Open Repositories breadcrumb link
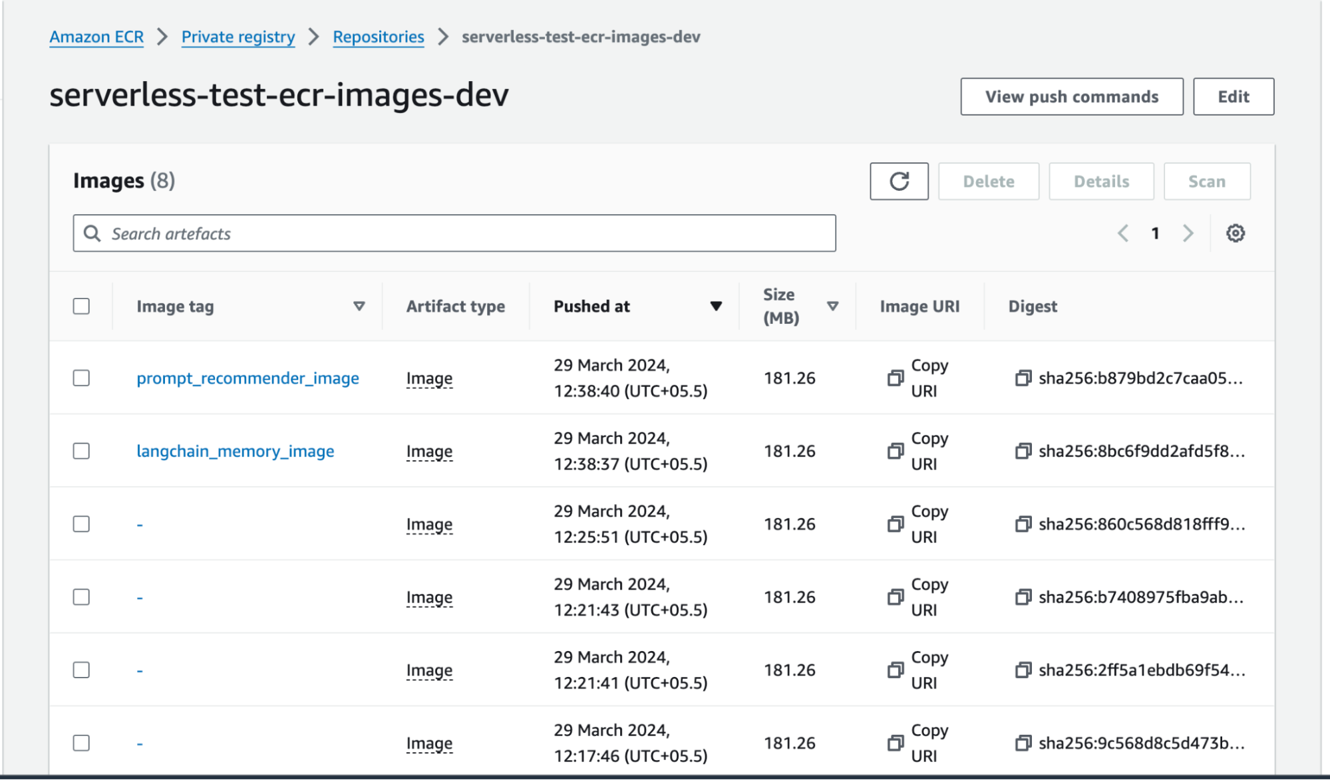1330x780 pixels. [x=378, y=37]
